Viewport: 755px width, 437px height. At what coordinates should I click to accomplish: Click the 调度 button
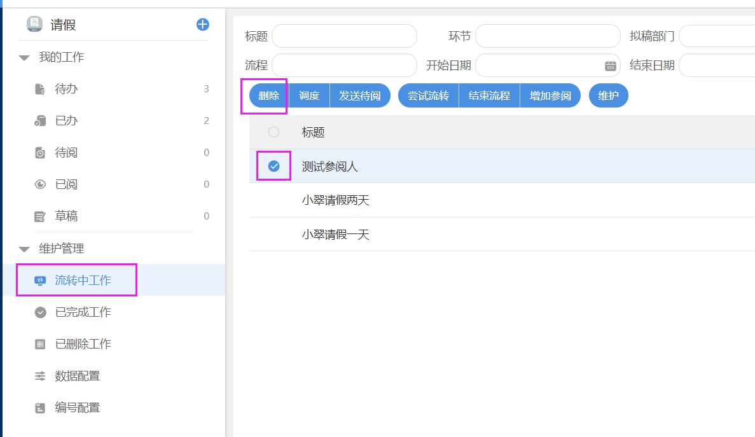309,95
